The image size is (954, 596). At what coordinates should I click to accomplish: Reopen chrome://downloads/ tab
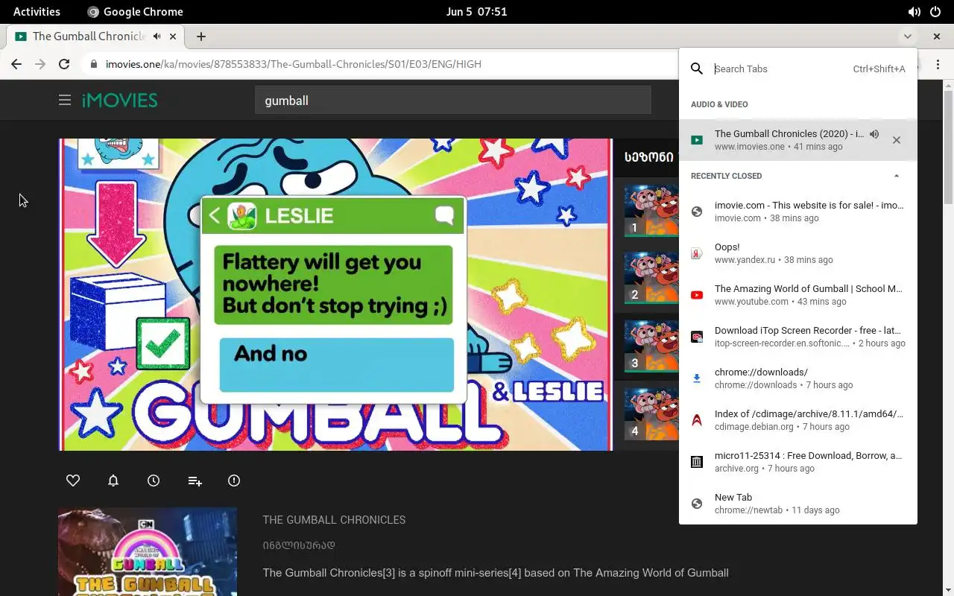(x=798, y=378)
